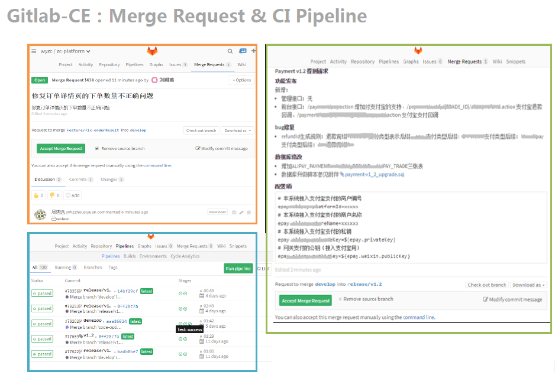Viewport: 555px width, 372px height.
Task: Click the passed status badge of pipeline #77622
Action: pos(42,354)
